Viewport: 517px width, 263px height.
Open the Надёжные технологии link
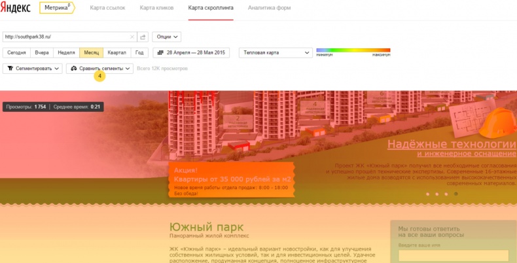(451, 144)
